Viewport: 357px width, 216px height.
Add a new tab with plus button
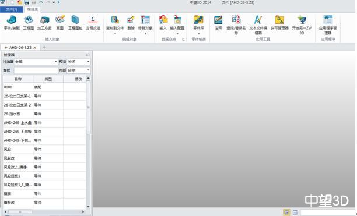coord(44,47)
